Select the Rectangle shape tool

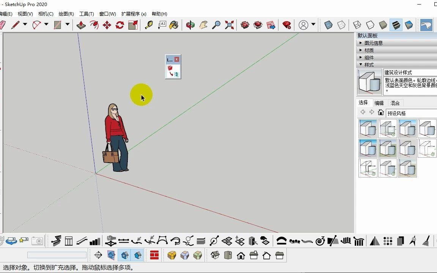[58, 25]
